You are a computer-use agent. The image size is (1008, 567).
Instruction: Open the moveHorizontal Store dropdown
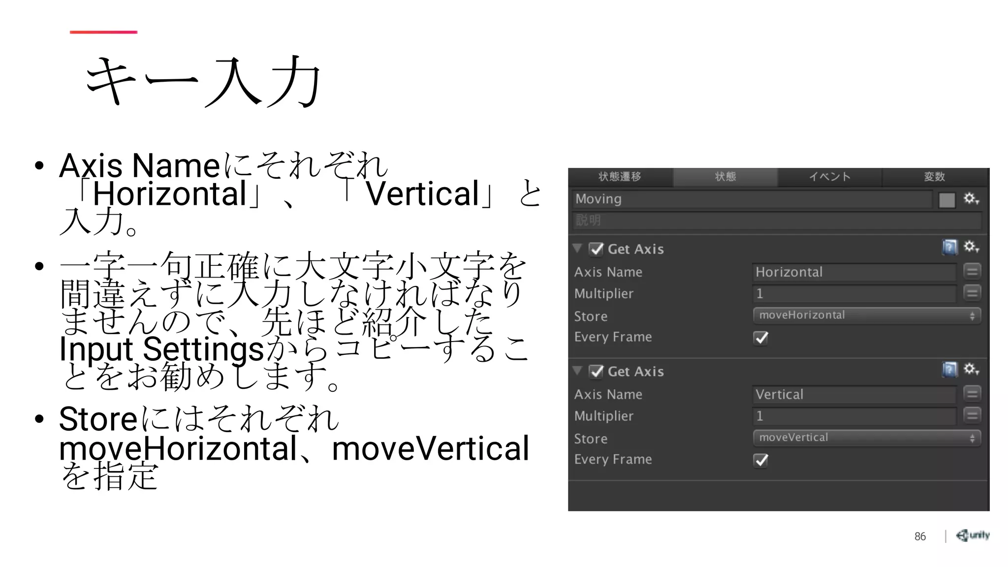coord(866,315)
